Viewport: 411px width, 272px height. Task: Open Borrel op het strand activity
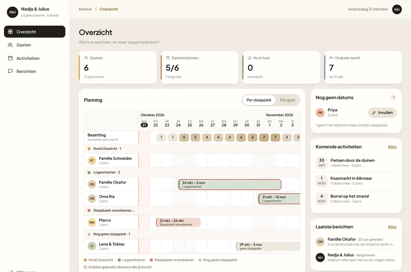tap(356, 199)
